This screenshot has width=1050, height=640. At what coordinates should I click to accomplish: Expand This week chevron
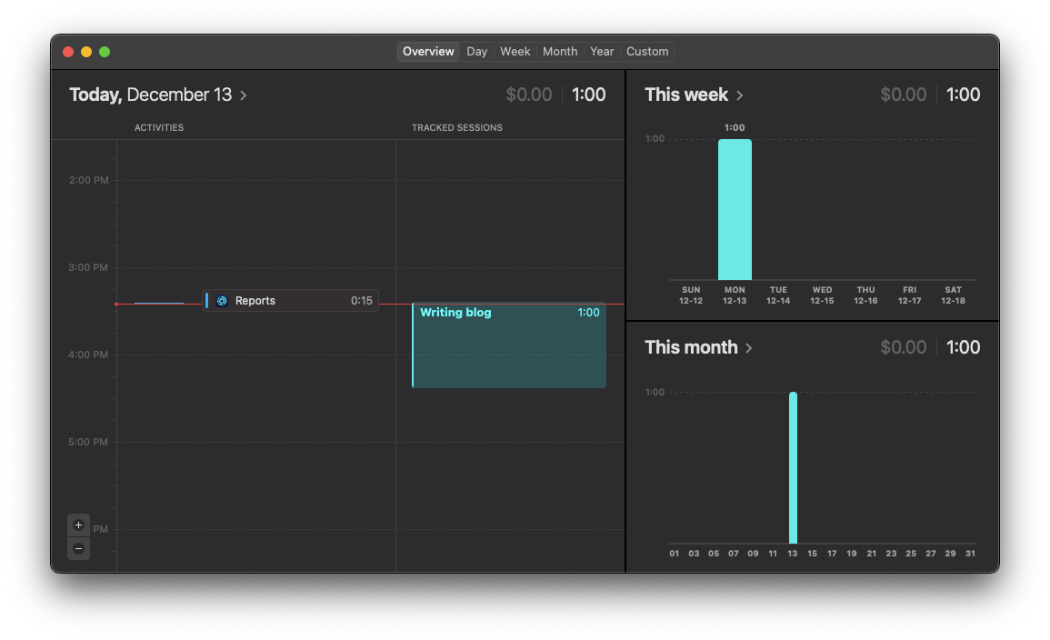pyautogui.click(x=739, y=95)
